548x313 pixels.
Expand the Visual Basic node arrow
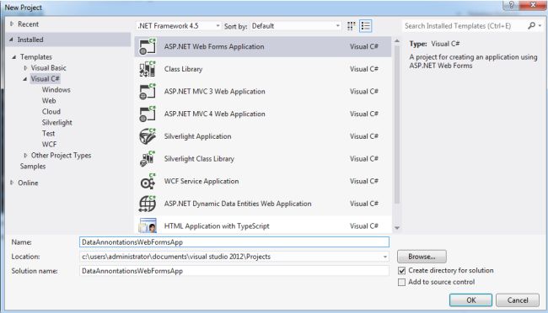25,68
